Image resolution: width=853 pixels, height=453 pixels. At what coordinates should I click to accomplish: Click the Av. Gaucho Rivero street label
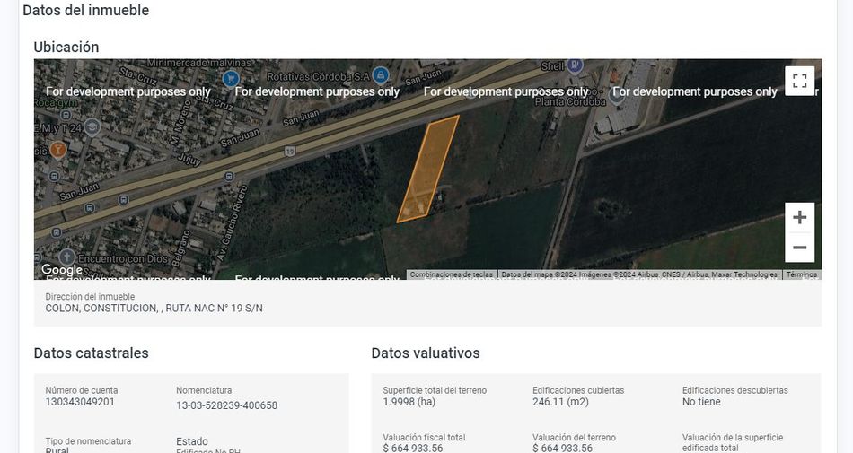coord(233,223)
